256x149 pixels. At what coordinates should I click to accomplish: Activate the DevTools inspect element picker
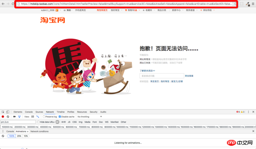coord(3,112)
